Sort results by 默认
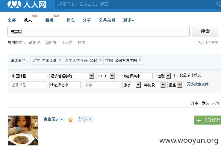 [x=205, y=103]
